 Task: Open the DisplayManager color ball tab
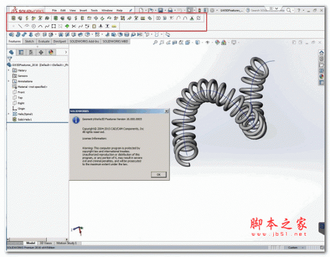(51, 52)
